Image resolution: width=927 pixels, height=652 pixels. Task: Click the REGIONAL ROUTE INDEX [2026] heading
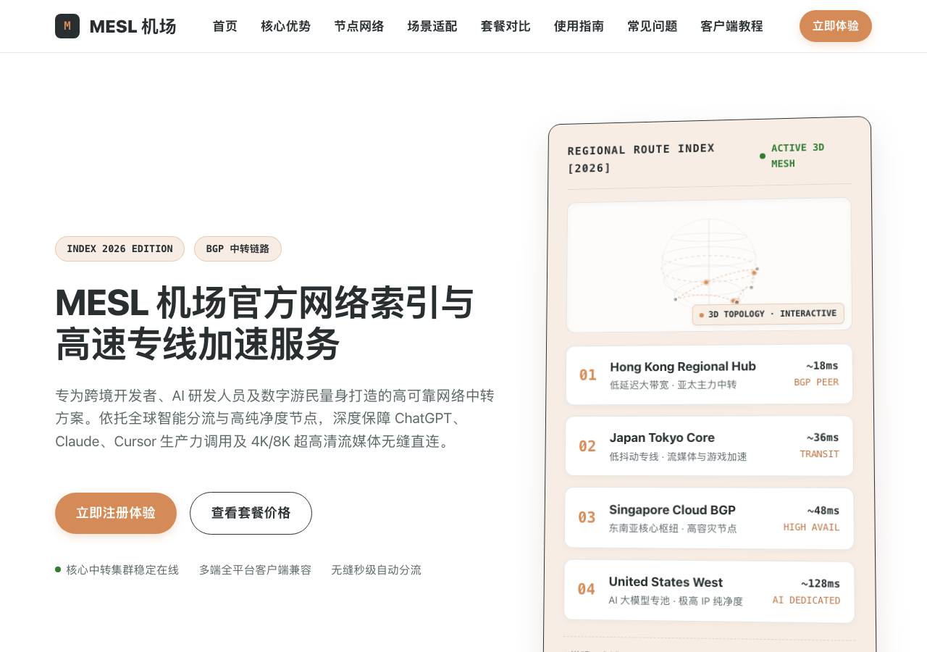(x=641, y=158)
